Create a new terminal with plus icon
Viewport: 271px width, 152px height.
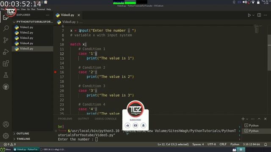243,119
